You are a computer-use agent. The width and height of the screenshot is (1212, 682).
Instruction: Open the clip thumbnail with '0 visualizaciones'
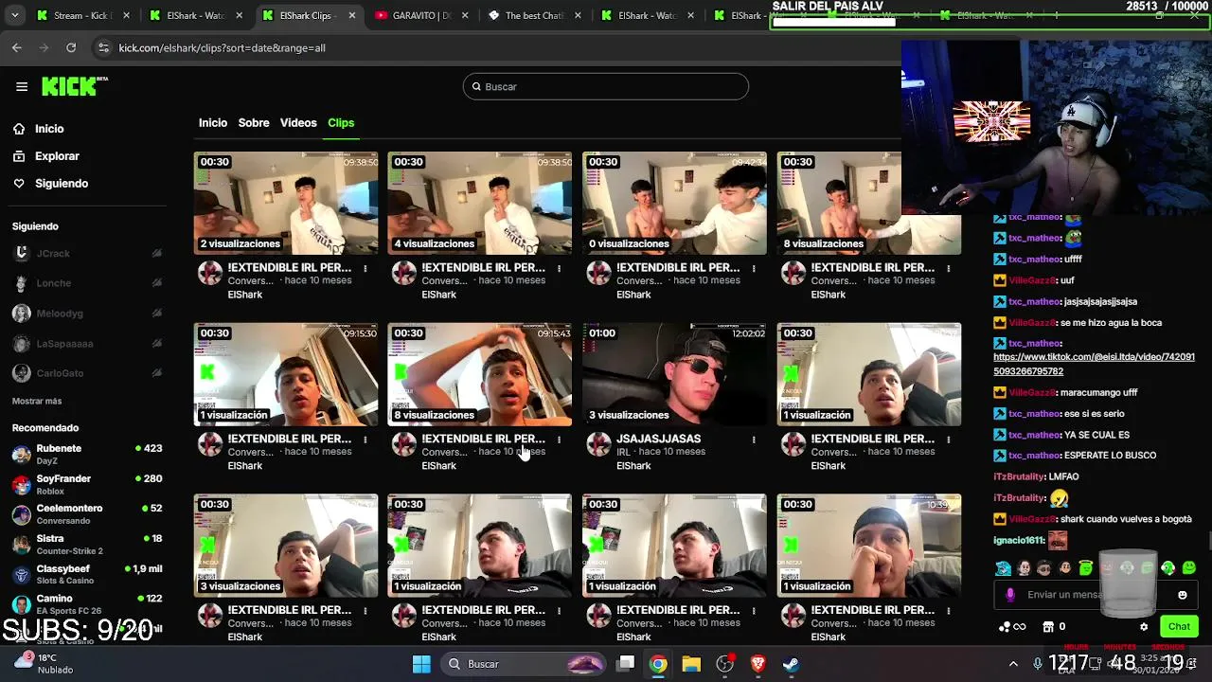(674, 203)
